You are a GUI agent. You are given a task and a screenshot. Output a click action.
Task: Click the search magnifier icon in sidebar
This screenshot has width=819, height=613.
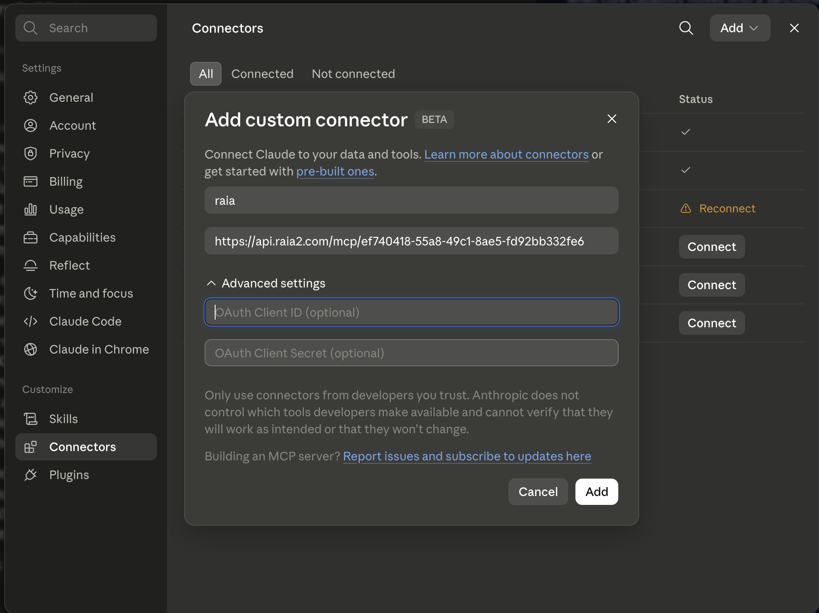tap(31, 28)
